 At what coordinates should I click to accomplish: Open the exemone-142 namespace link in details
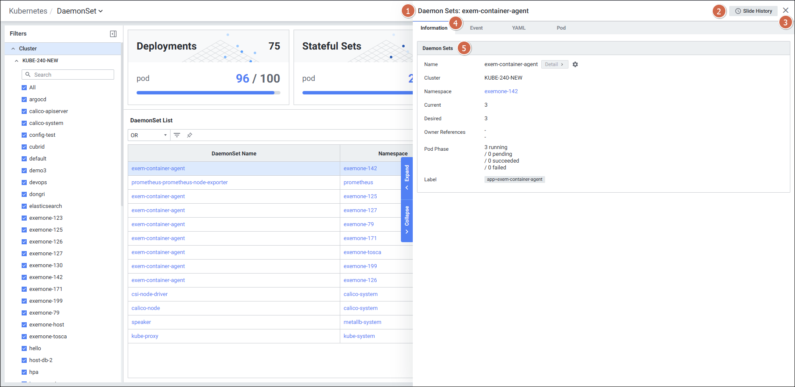(x=501, y=91)
